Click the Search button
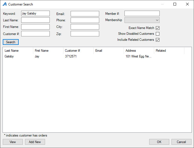This screenshot has height=148, width=194. click(x=11, y=42)
